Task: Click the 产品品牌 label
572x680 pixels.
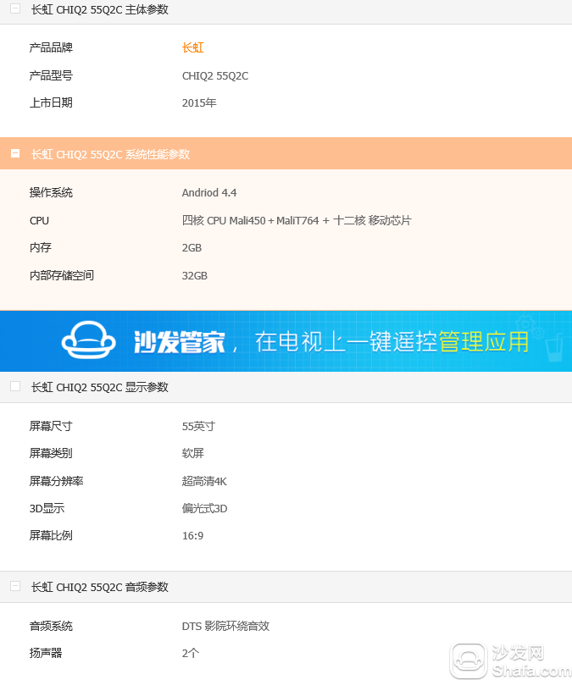Action: (x=51, y=47)
